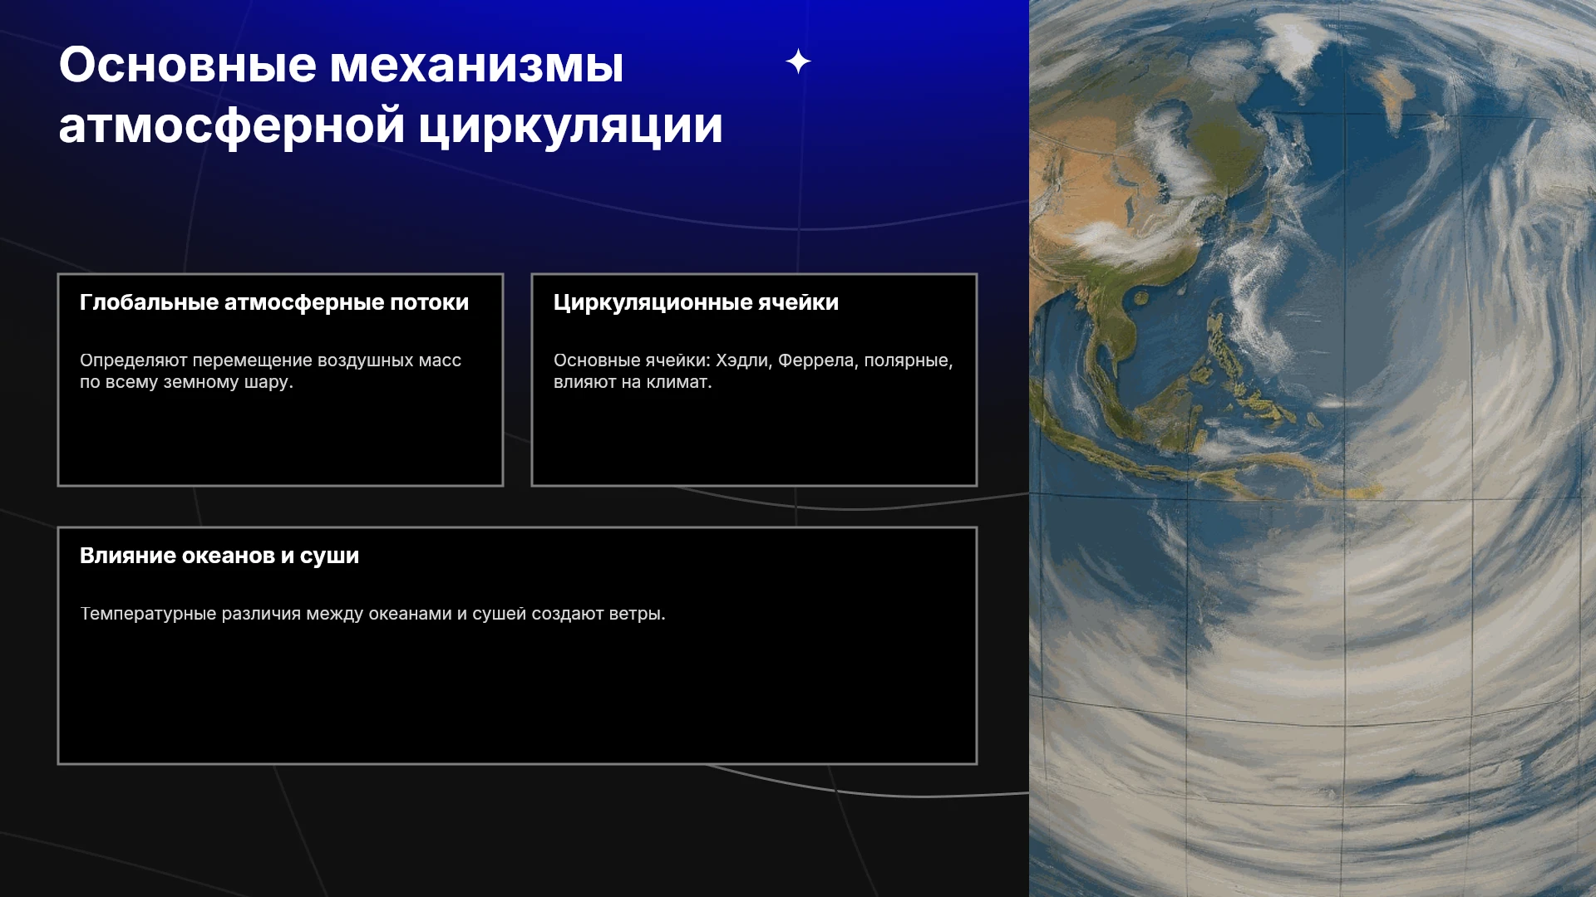Click the word 'Основные' in the title
The image size is (1596, 897).
pos(188,65)
